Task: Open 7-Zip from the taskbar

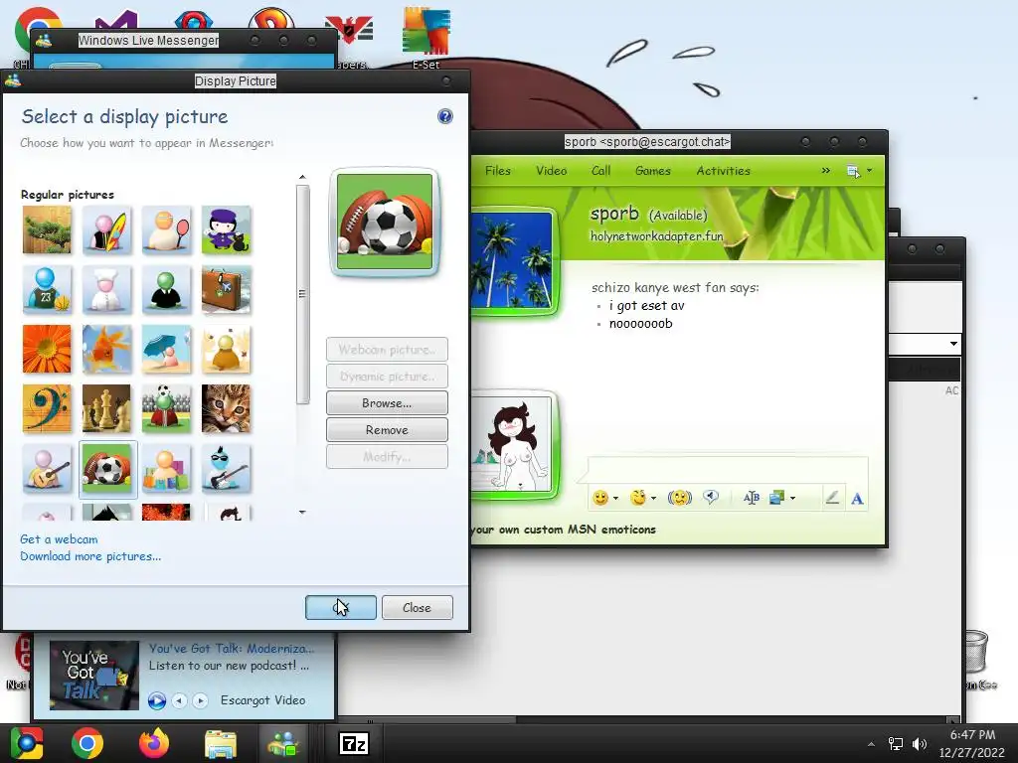Action: click(355, 743)
